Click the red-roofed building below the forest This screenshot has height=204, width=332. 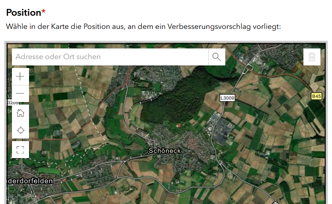(179, 126)
